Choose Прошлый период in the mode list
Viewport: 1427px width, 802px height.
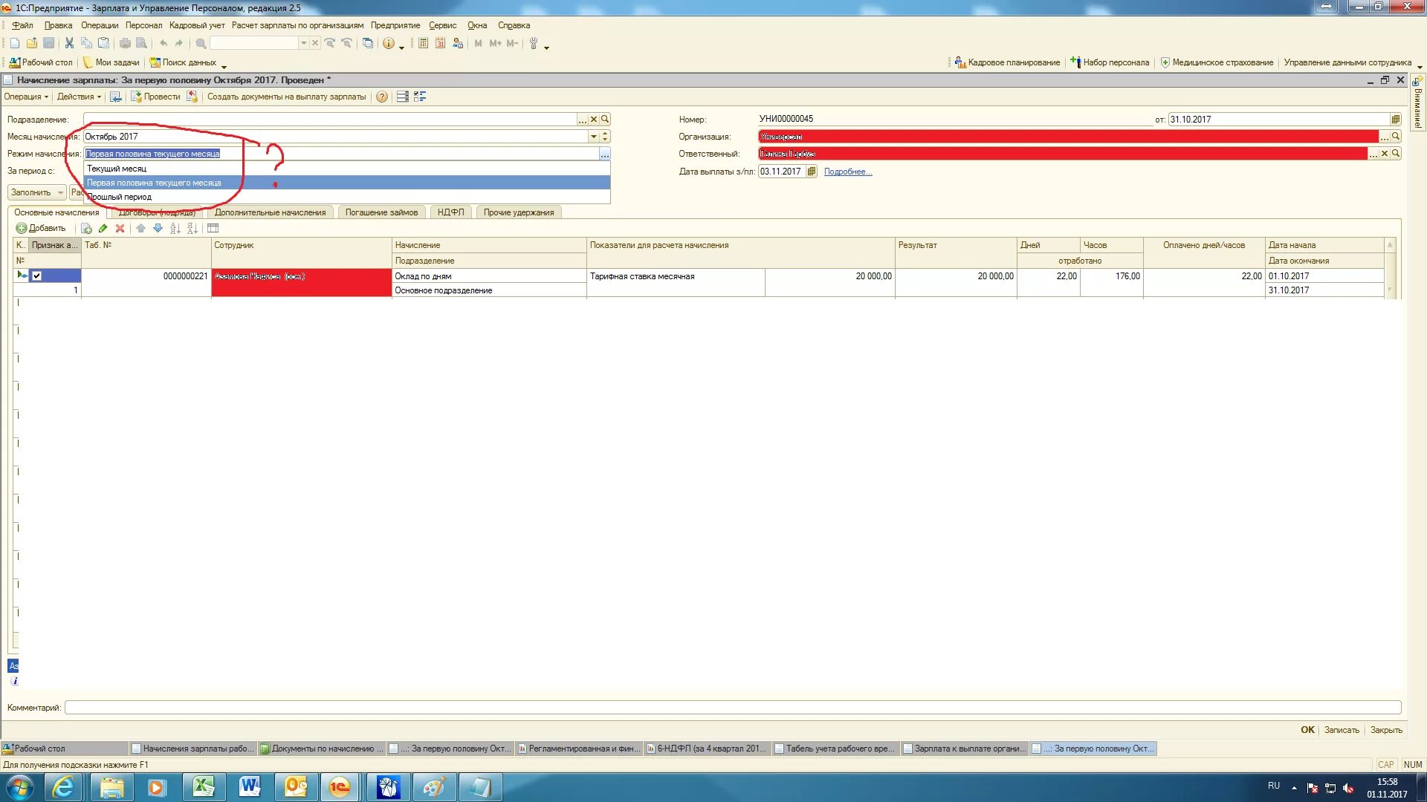tap(119, 198)
